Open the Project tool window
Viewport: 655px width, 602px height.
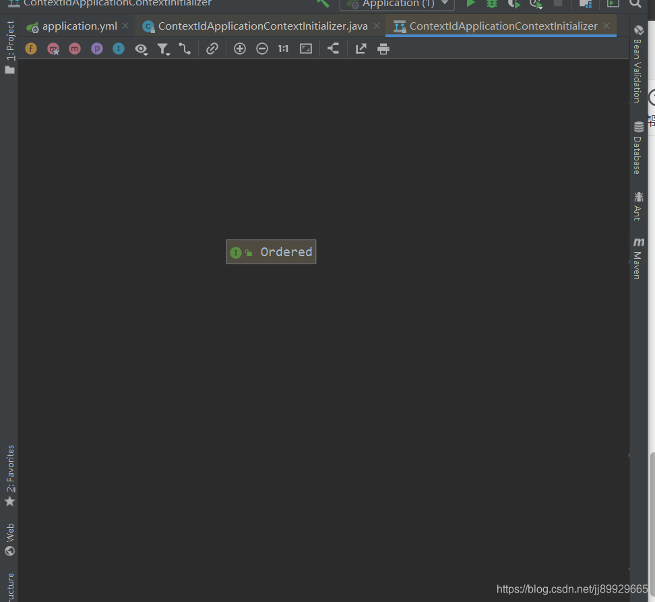tap(9, 47)
